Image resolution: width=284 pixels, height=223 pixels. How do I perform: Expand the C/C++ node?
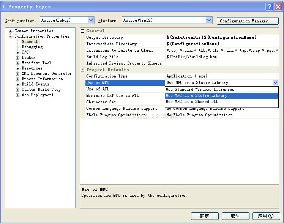point(17,52)
